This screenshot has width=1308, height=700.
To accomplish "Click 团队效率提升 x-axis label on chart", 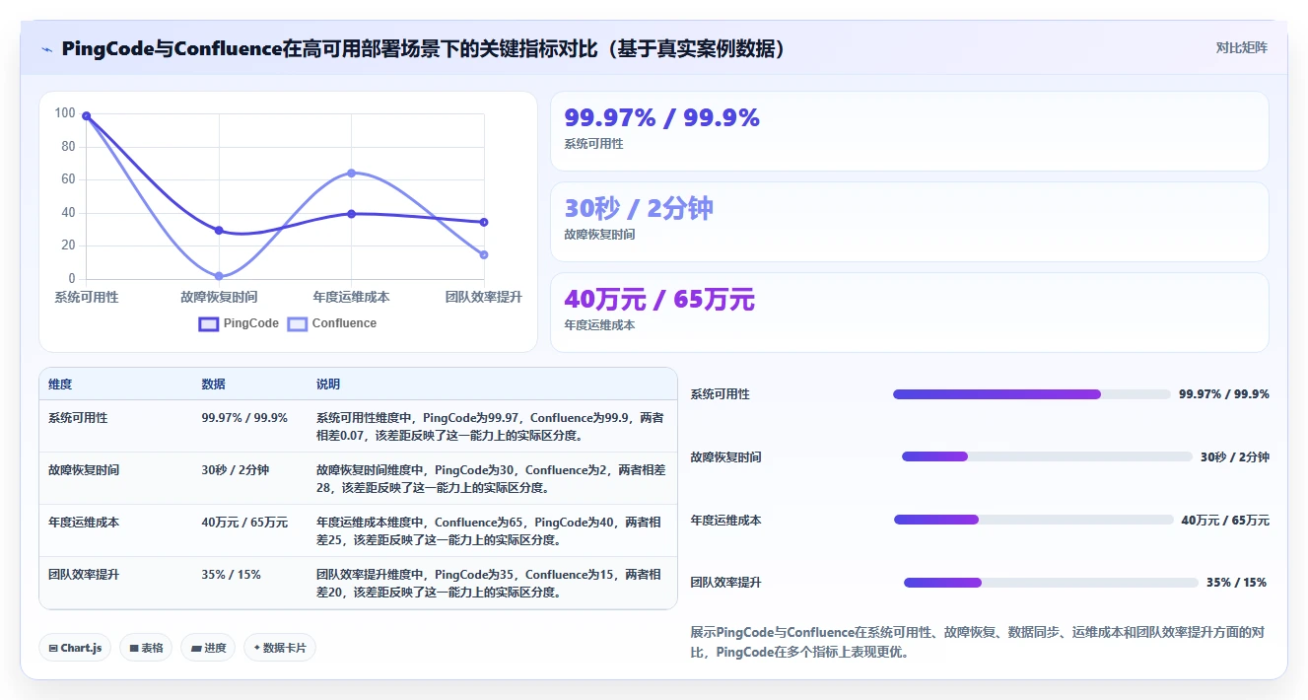I will (x=484, y=297).
